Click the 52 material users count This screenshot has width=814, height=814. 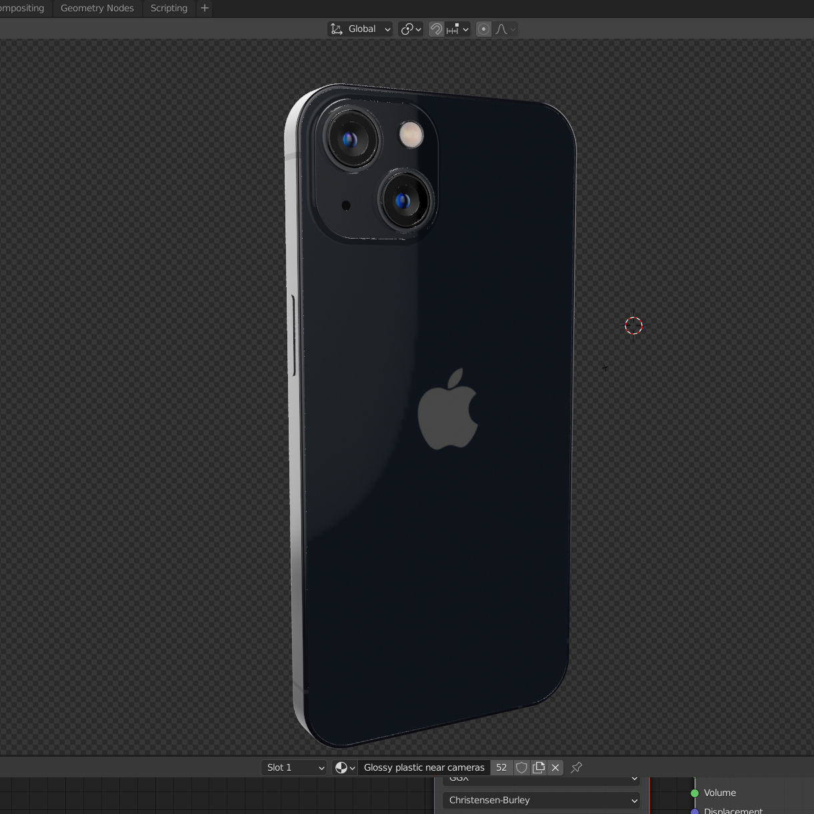[x=501, y=767]
